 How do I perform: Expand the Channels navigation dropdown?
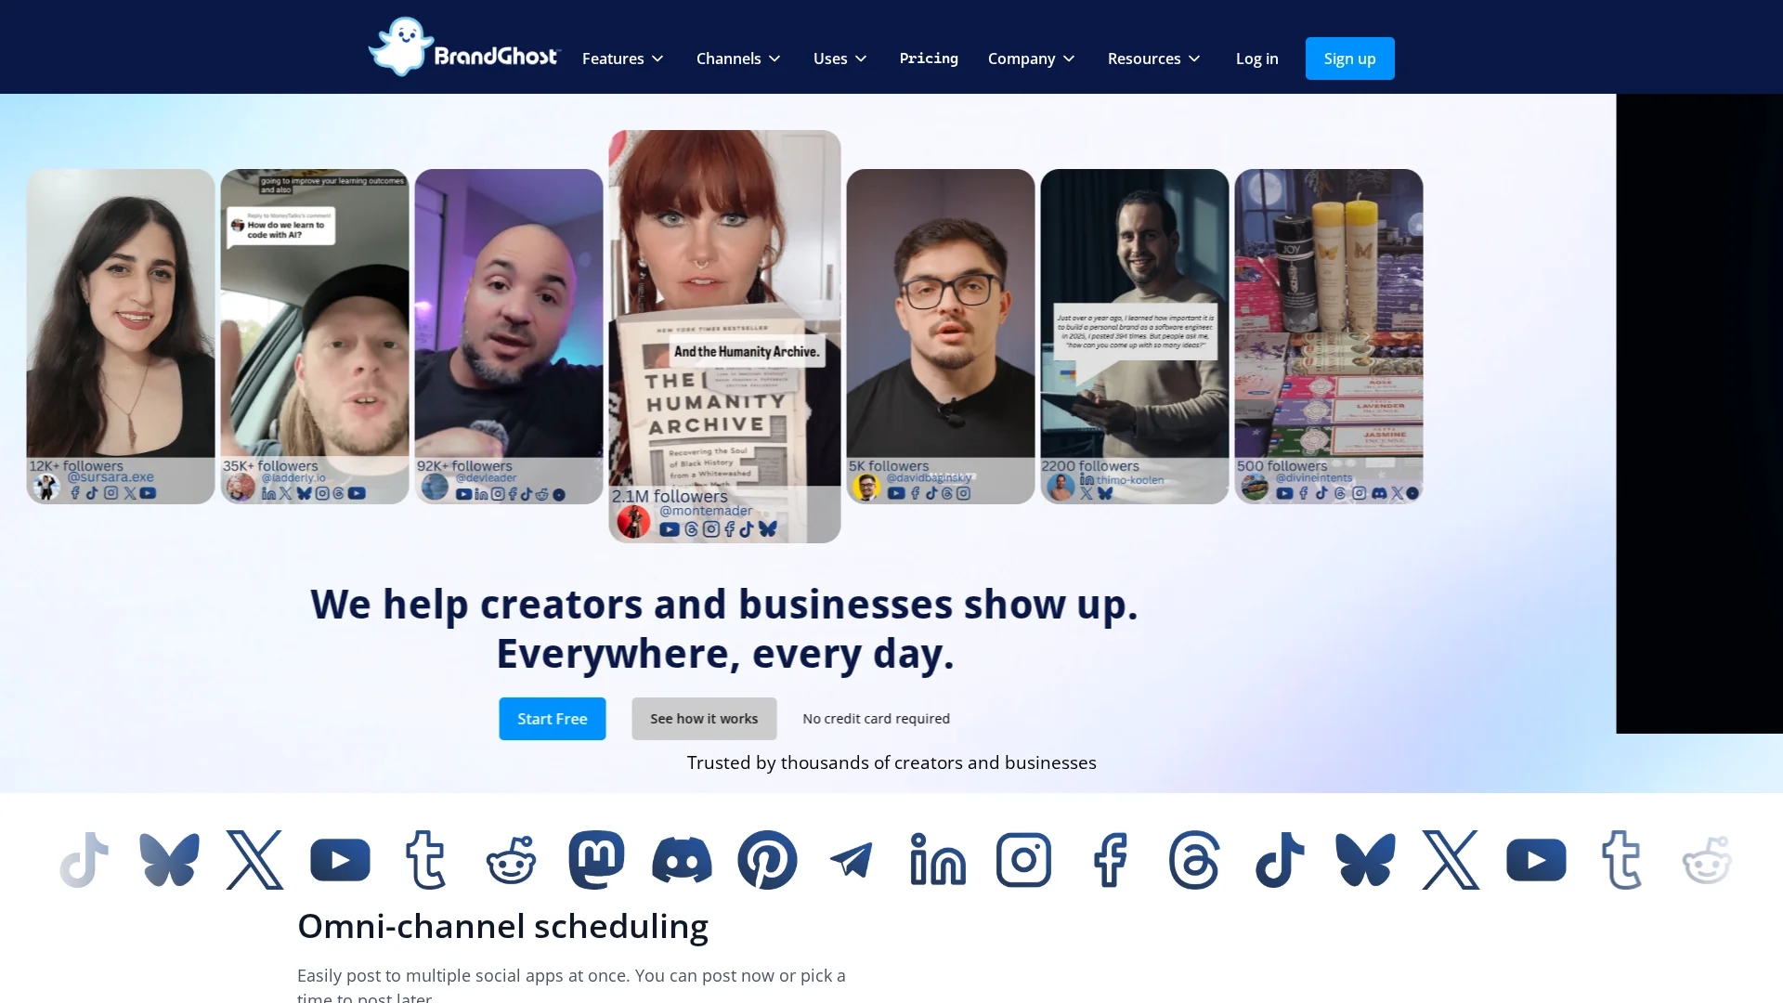point(738,59)
